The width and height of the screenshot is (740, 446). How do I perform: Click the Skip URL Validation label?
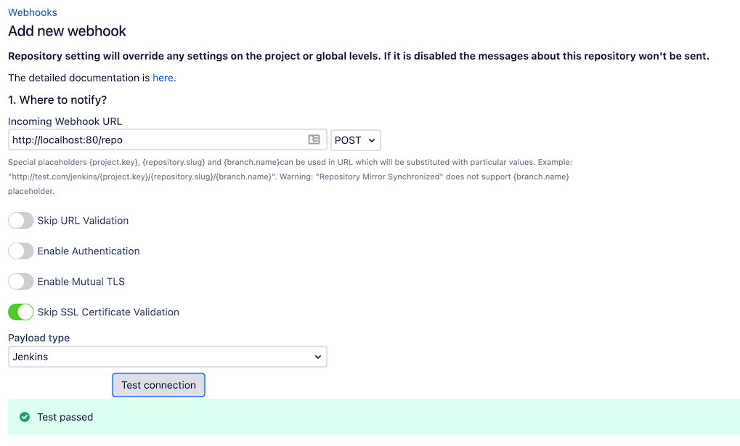click(x=83, y=221)
